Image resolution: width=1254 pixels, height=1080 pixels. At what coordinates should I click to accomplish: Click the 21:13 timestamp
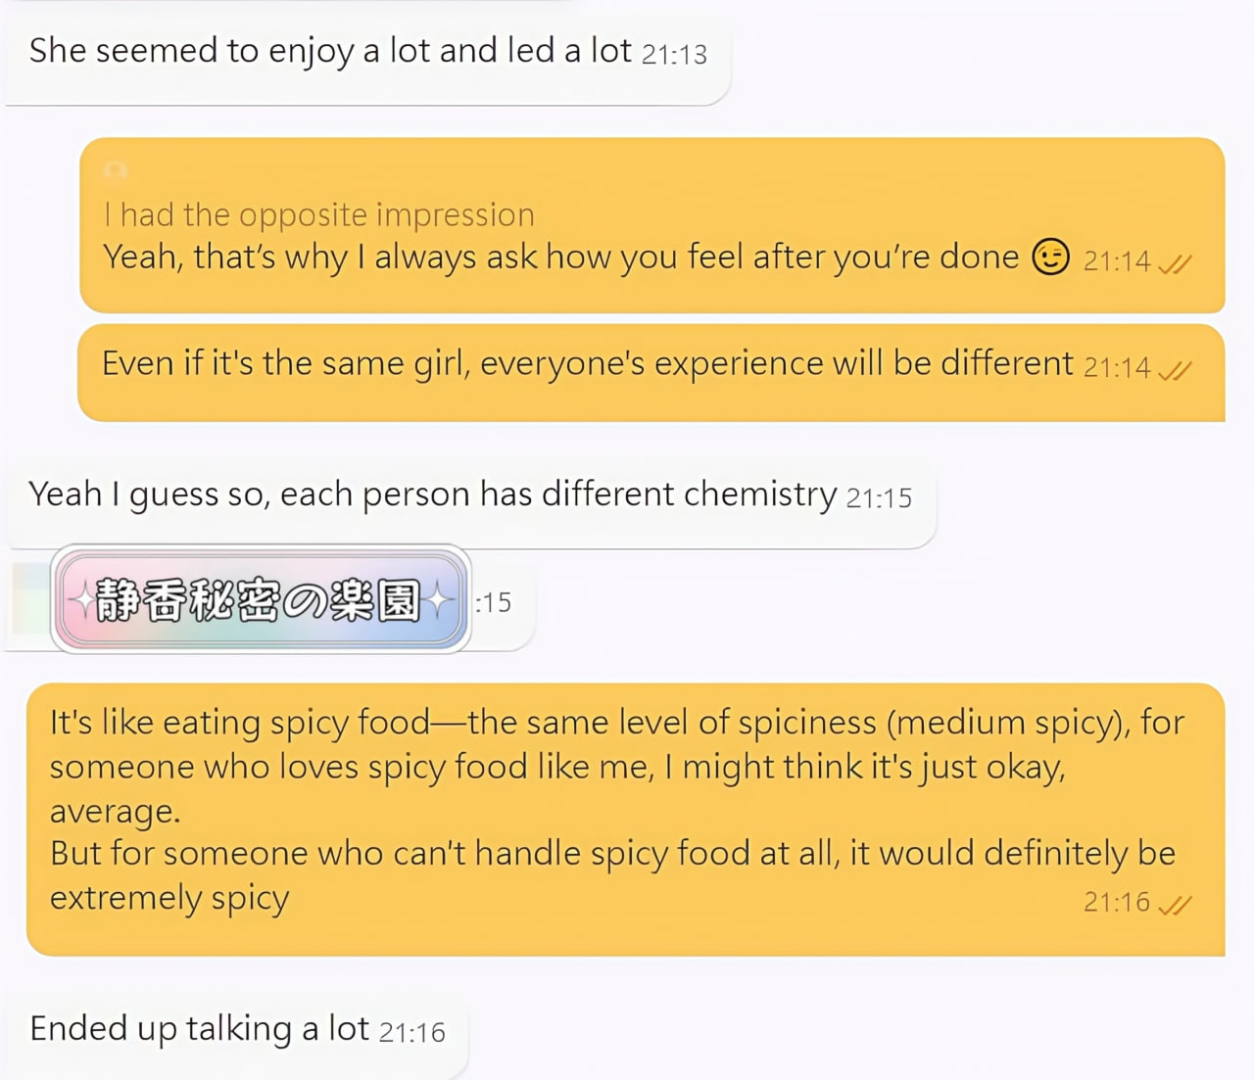pos(674,55)
